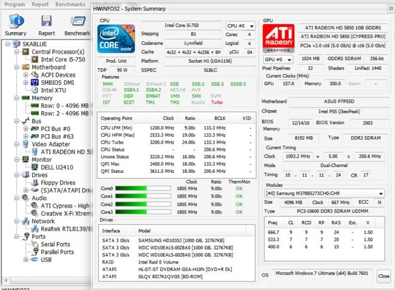Select the DELL U2410 monitor icon
The image size is (395, 290).
pyautogui.click(x=35, y=167)
